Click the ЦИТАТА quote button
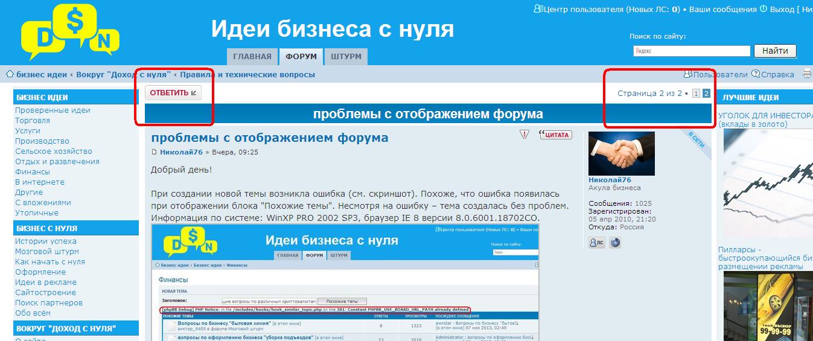Screen dimensions: 813x341 tap(555, 135)
